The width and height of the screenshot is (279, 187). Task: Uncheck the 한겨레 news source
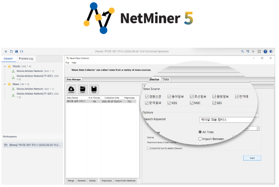[237, 96]
